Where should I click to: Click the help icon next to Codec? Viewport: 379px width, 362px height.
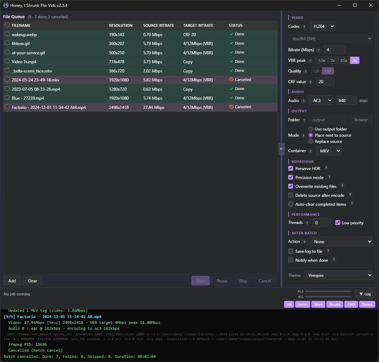(304, 27)
